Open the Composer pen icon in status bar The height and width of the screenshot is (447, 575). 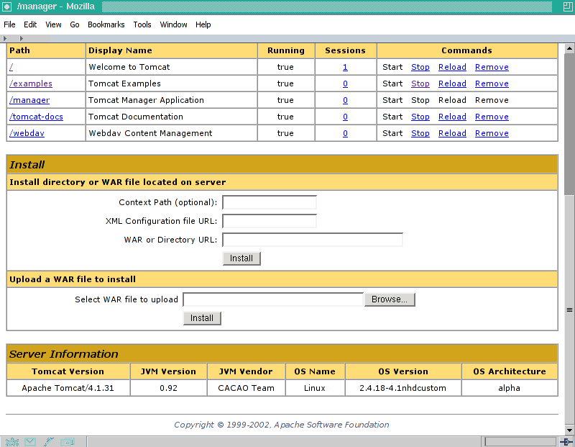[48, 441]
